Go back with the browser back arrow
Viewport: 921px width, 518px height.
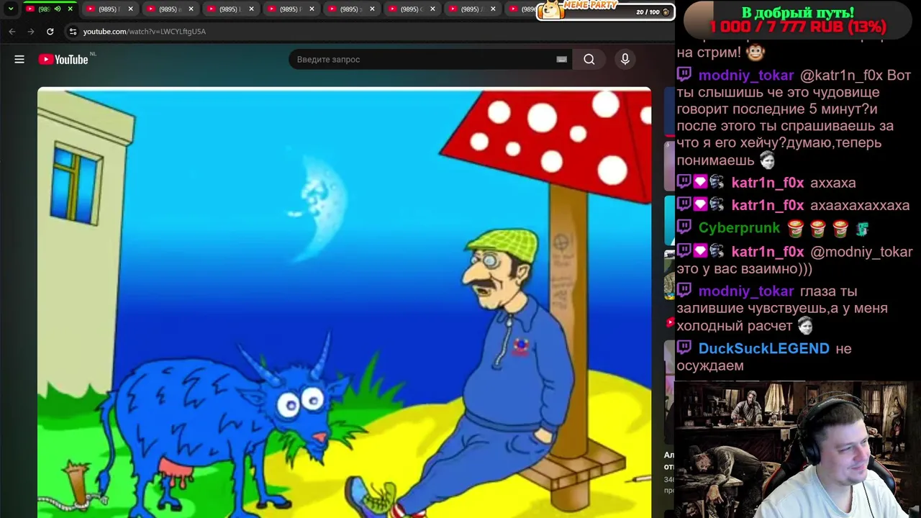point(12,32)
